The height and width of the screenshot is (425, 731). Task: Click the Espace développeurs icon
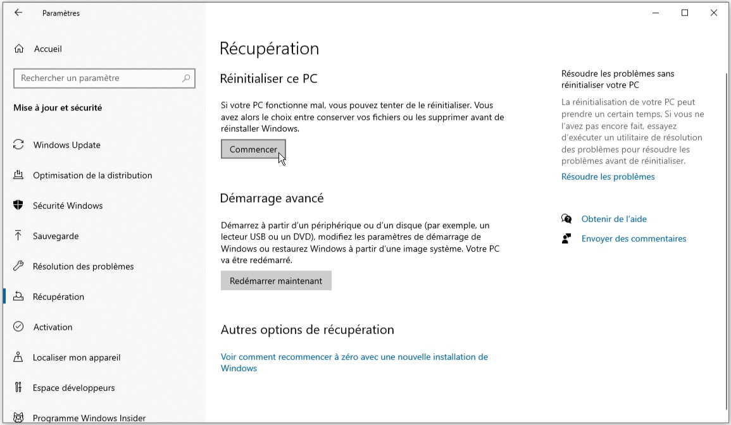19,388
